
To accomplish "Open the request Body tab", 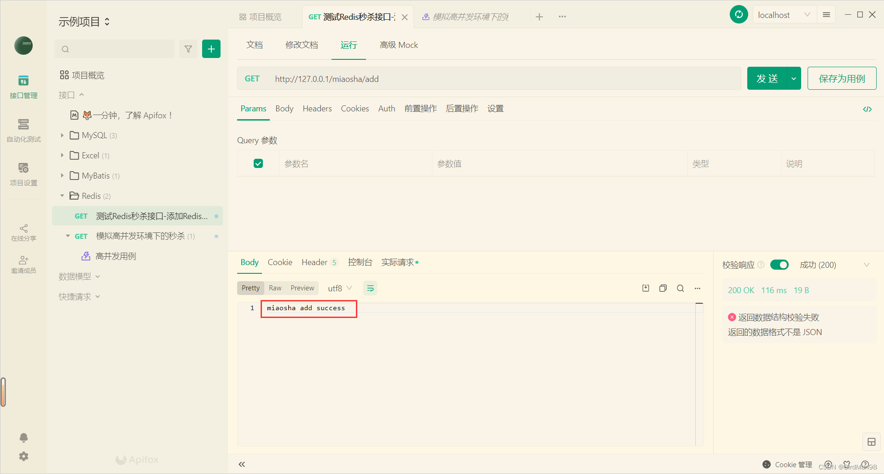I will (285, 109).
